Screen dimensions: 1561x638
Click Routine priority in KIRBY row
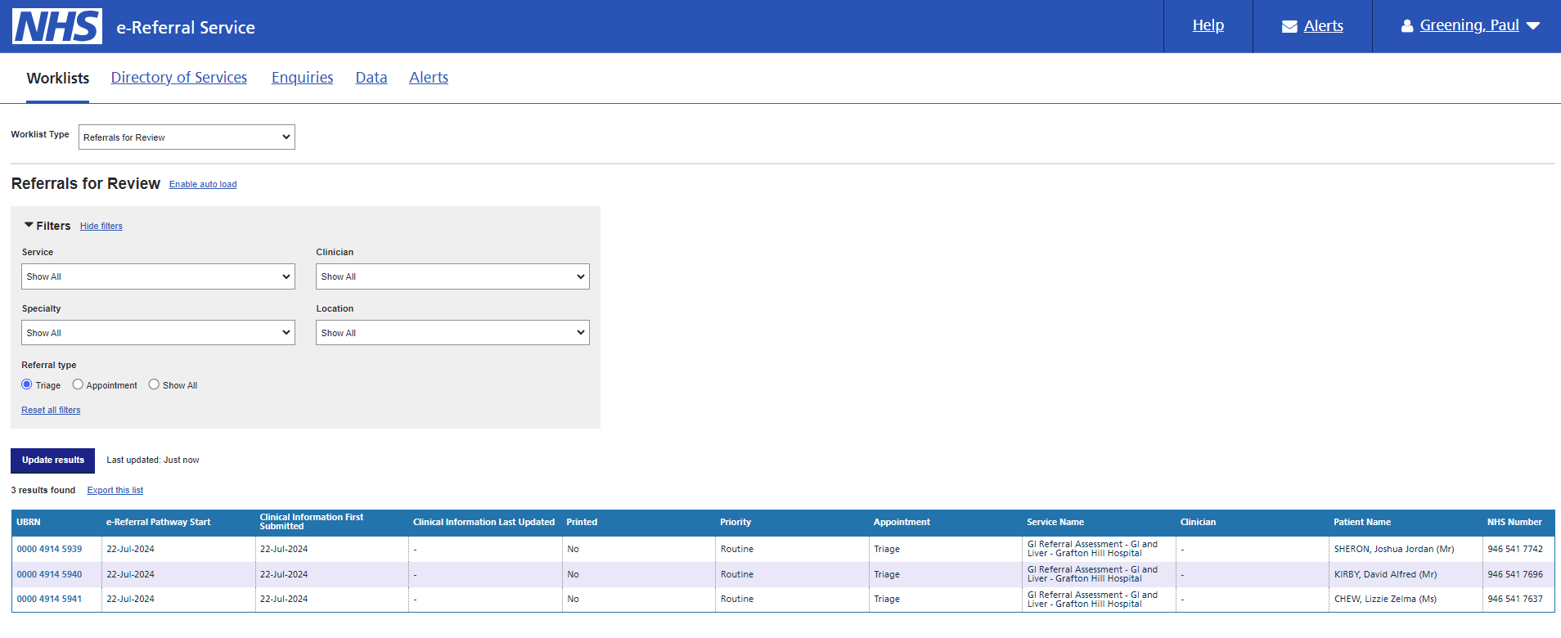pyautogui.click(x=737, y=574)
